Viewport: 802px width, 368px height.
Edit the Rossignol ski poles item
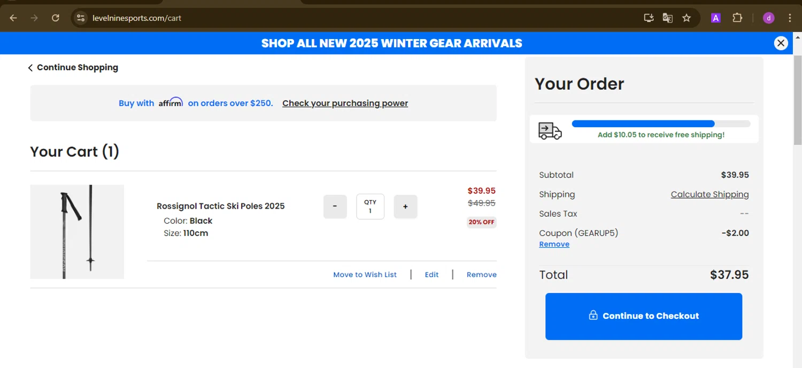[431, 275]
